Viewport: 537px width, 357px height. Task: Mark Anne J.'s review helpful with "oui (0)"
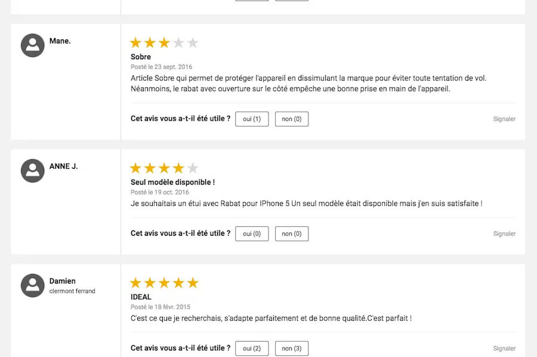tap(252, 233)
